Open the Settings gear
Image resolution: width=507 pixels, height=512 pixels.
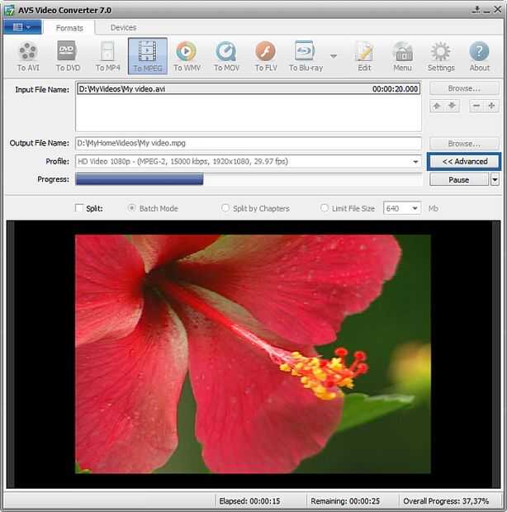[441, 56]
